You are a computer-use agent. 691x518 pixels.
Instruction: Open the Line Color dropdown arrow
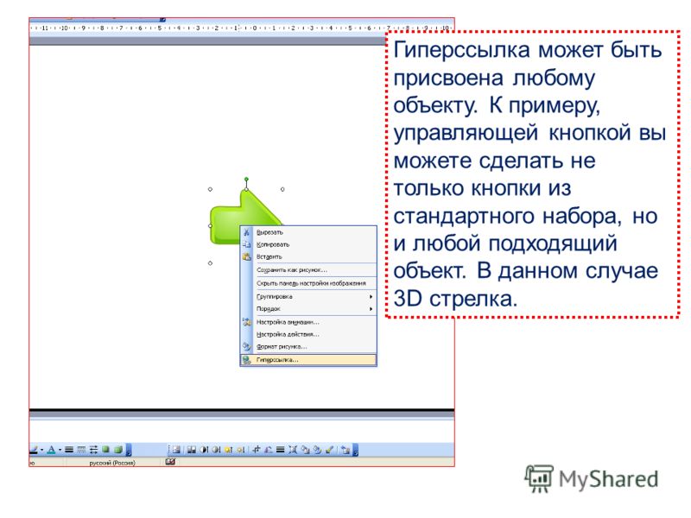click(41, 450)
